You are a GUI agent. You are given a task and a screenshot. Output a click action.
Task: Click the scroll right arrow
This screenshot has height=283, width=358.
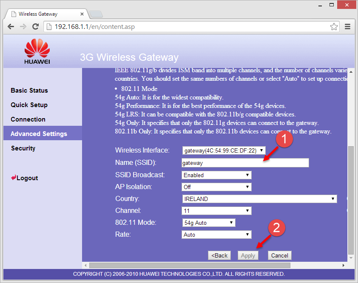pos(344,265)
